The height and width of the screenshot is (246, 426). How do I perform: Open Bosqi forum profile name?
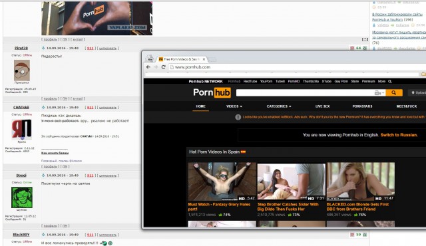coord(21,176)
